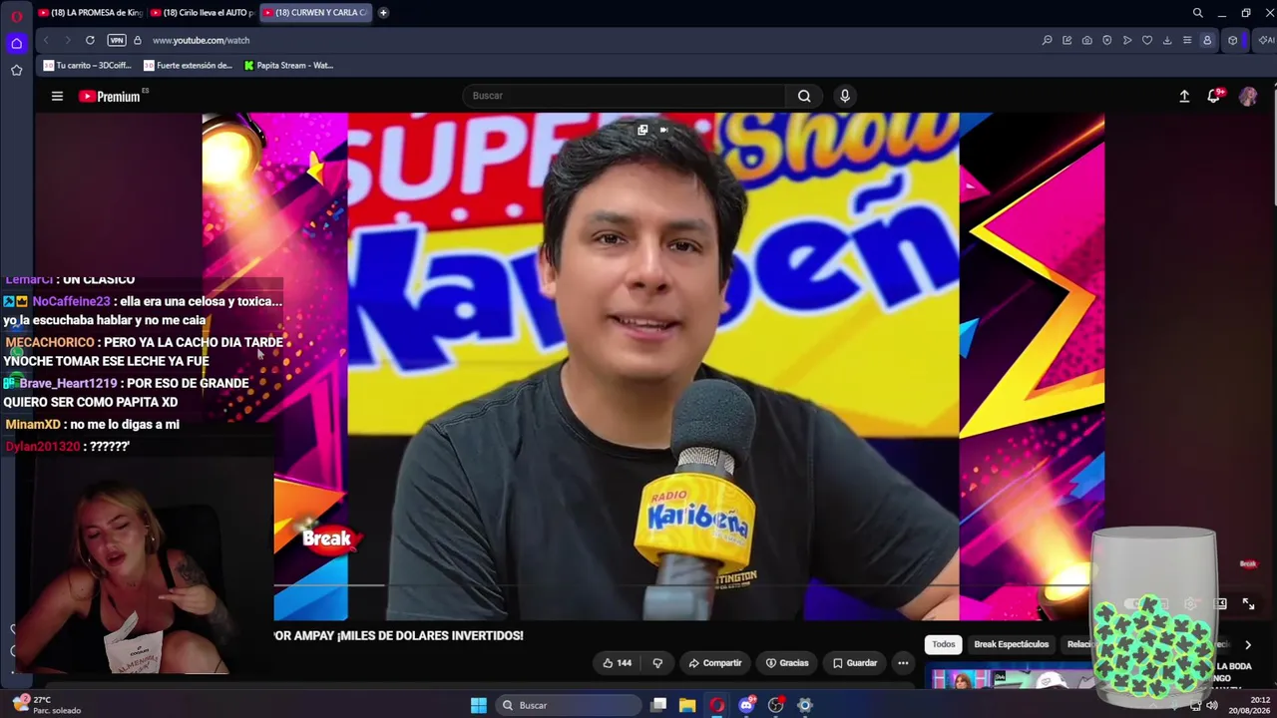Viewport: 1277px width, 718px height.
Task: Open File Explorer from the taskbar
Action: (687, 705)
